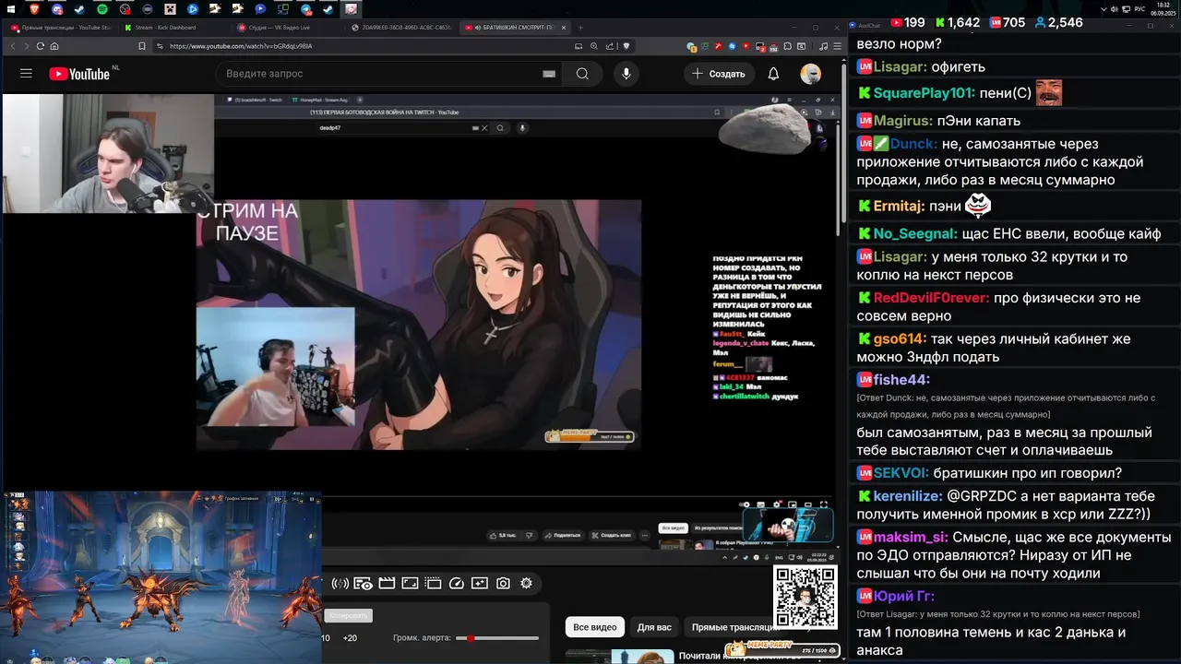Image resolution: width=1181 pixels, height=664 pixels.
Task: Start voice search with microphone
Action: point(626,74)
